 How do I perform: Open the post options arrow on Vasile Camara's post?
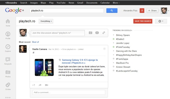tap(104, 49)
